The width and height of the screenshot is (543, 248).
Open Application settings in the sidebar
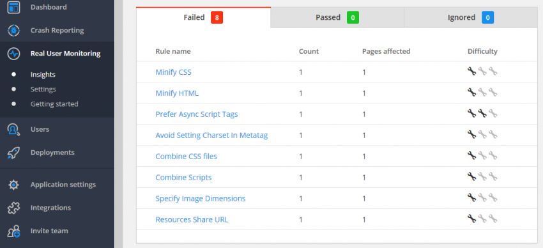[x=63, y=185]
